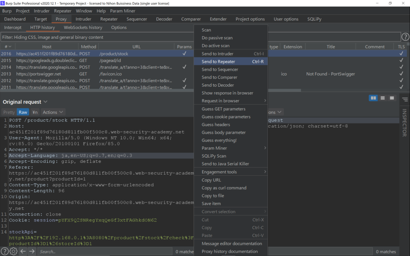Image resolution: width=410 pixels, height=256 pixels.
Task: Select the single pane layout view icon
Action: (392, 98)
